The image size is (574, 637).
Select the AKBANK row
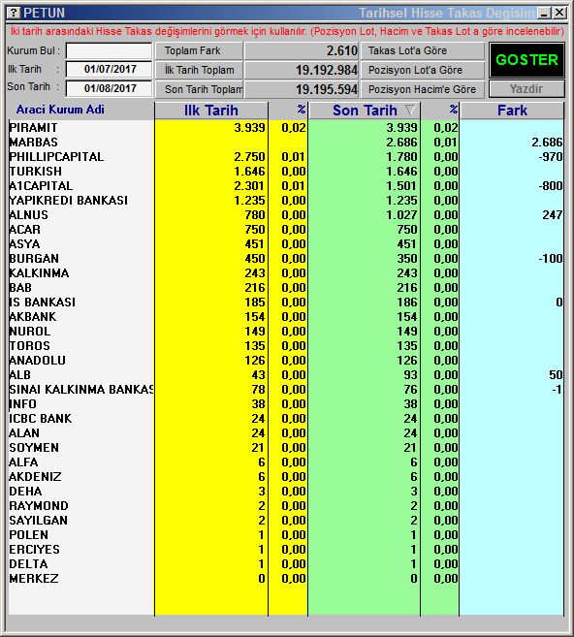coord(286,317)
